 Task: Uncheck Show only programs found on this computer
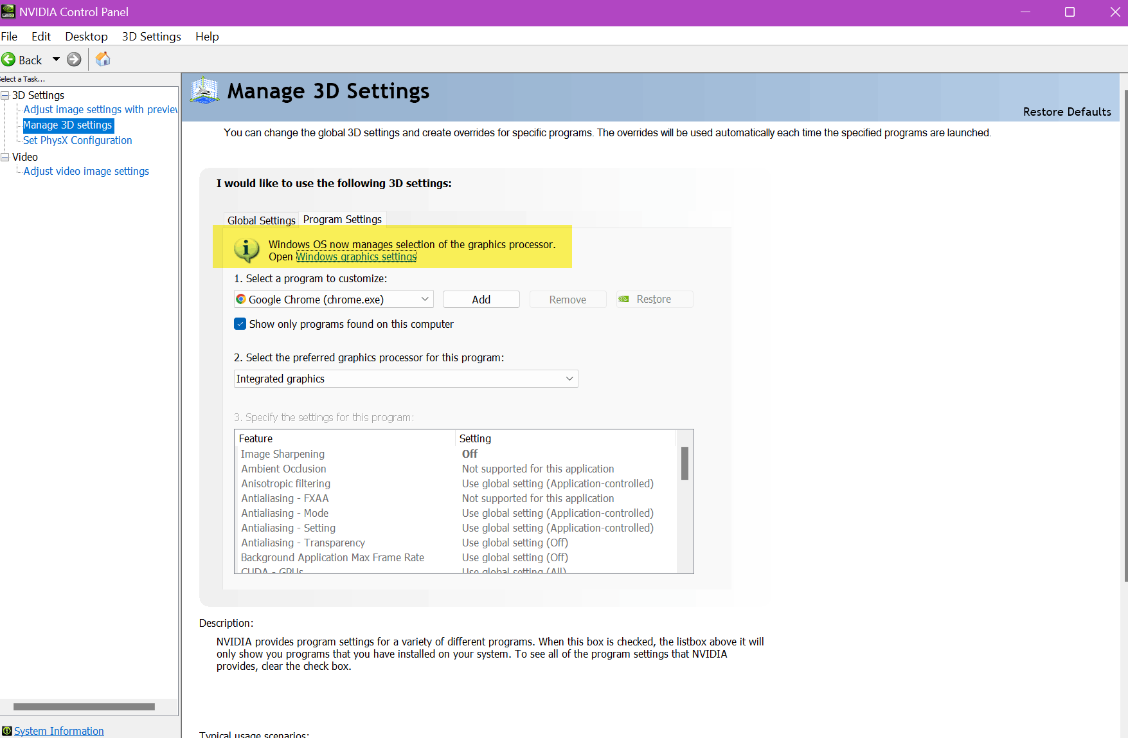pos(240,324)
